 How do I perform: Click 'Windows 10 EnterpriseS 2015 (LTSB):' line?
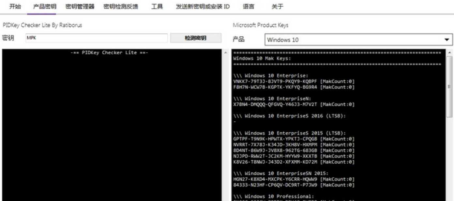[289, 133]
